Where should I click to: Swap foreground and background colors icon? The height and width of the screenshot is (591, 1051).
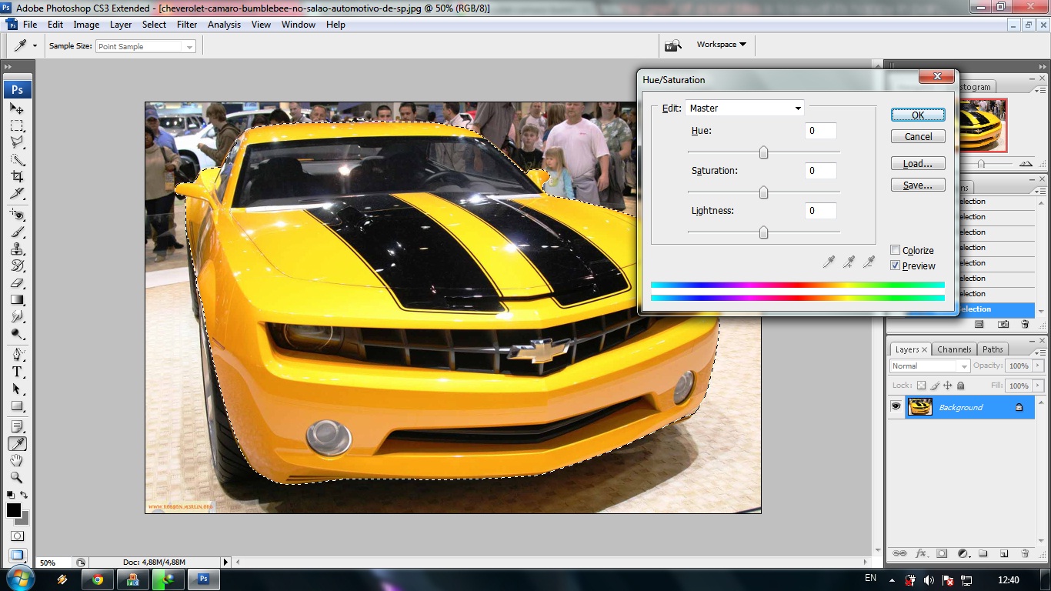(x=24, y=495)
